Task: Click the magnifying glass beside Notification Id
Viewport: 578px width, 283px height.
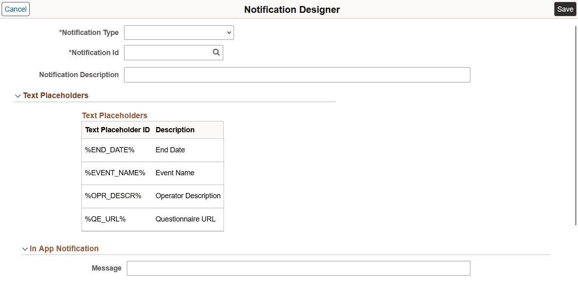Action: pos(216,52)
